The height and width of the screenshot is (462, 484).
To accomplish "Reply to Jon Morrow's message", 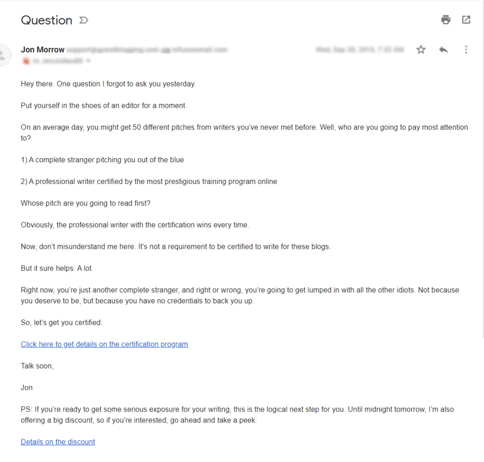I will pos(443,49).
